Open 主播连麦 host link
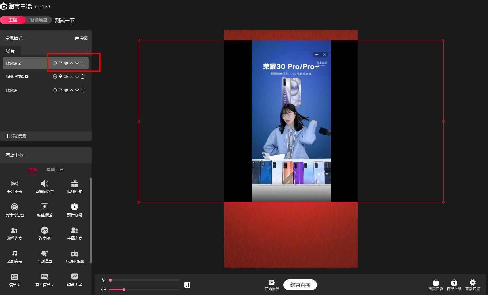488x295 pixels. pyautogui.click(x=75, y=233)
